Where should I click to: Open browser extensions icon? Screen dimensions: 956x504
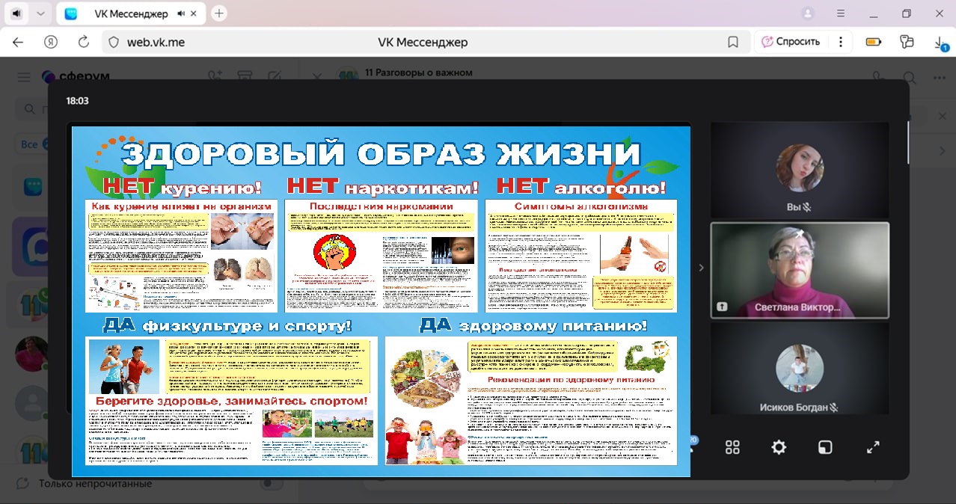click(907, 43)
